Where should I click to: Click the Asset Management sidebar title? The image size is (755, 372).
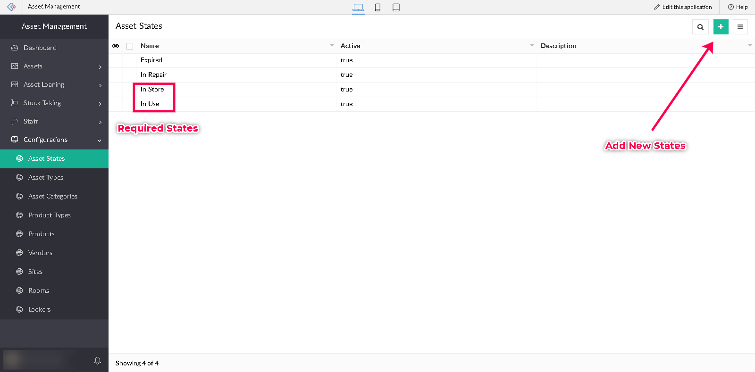54,26
